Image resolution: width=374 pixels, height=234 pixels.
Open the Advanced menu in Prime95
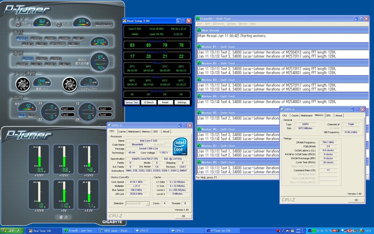coord(218,24)
